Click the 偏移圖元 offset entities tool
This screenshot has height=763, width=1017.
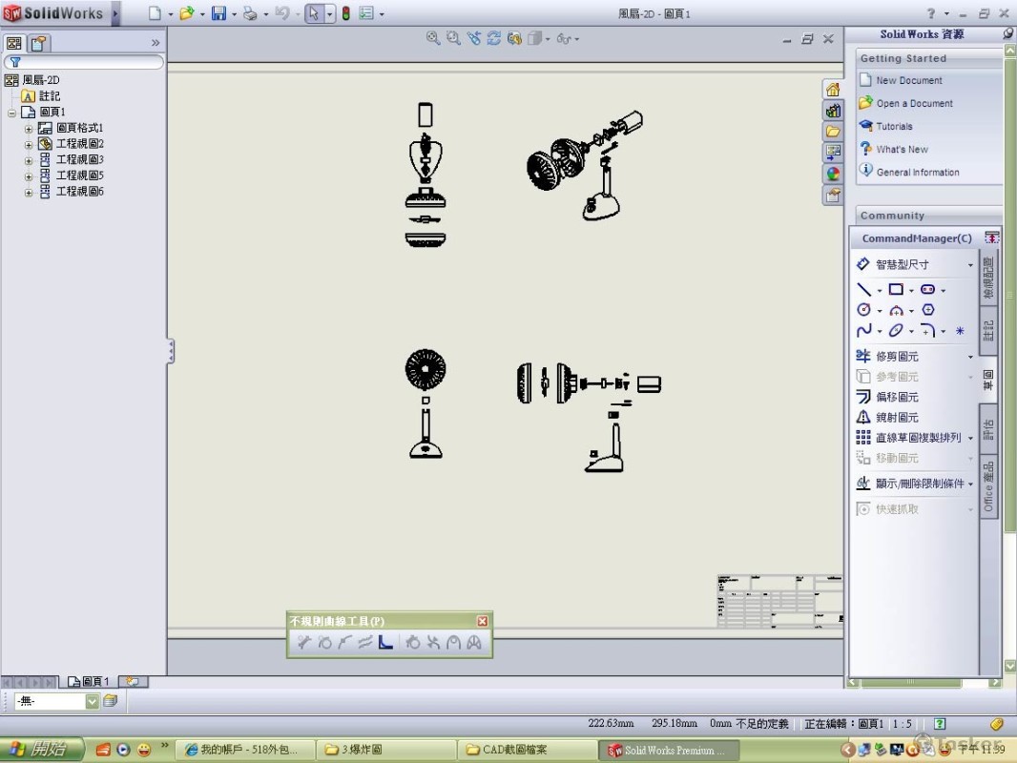point(897,397)
